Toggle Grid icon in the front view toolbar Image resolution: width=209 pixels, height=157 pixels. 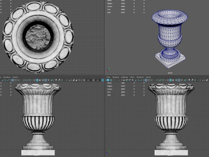(13, 80)
